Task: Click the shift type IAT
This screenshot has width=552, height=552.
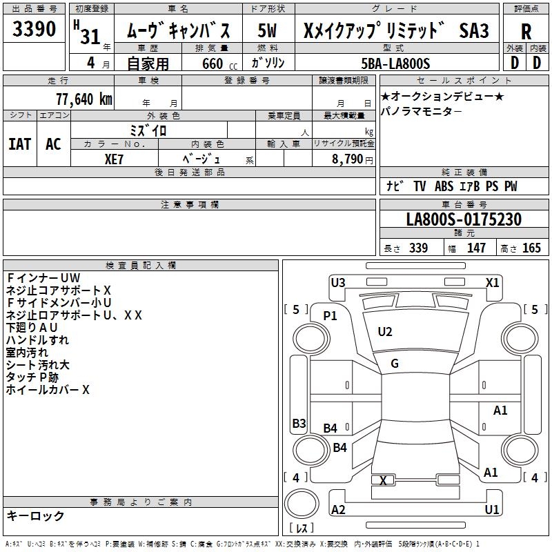Action: [20, 144]
